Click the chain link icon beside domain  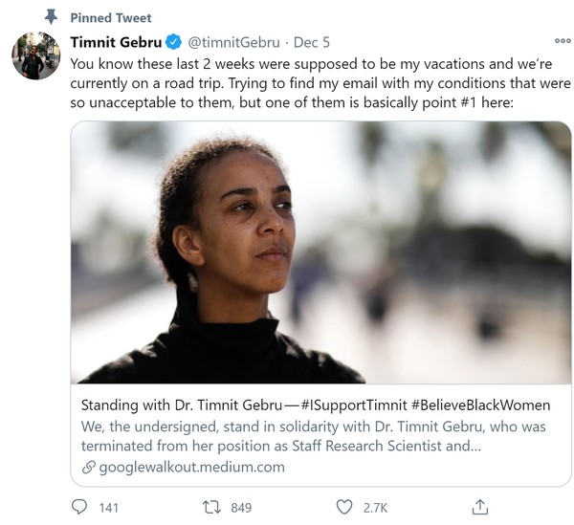[x=89, y=467]
